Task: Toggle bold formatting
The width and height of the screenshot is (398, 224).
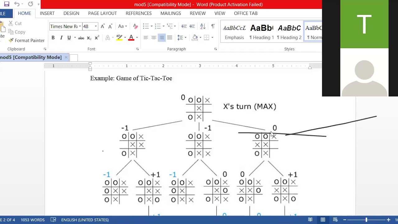Action: click(53, 38)
